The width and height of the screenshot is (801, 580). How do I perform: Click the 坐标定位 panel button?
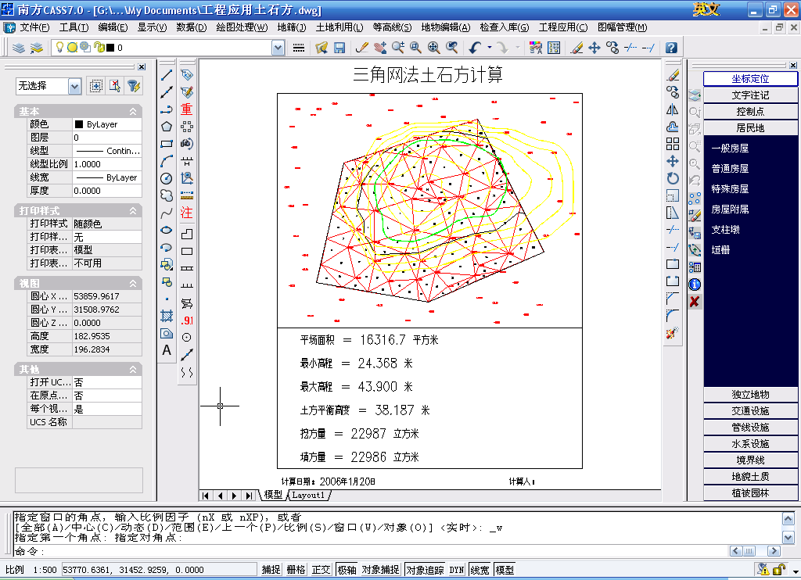pyautogui.click(x=750, y=79)
